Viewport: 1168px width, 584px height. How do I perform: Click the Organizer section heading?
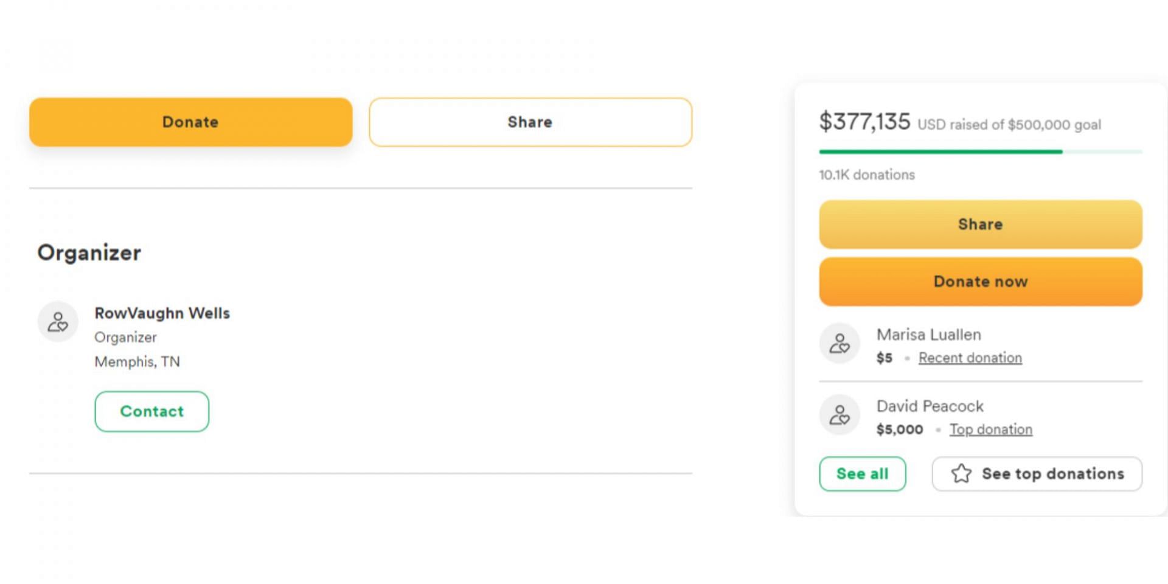tap(89, 253)
